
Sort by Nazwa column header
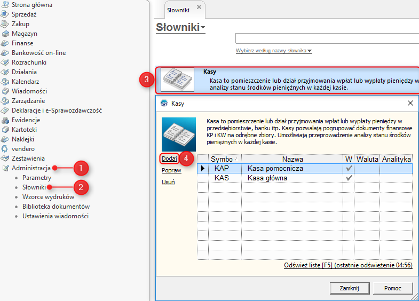point(292,159)
